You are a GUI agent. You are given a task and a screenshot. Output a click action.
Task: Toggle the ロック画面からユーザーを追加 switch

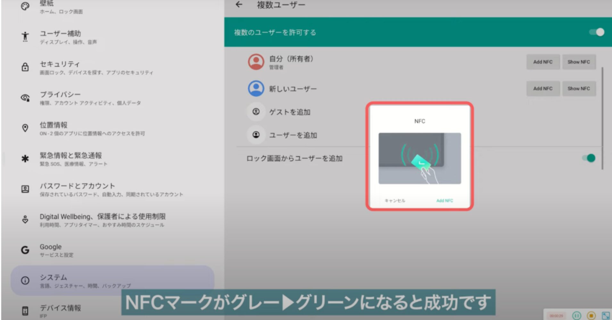click(589, 158)
